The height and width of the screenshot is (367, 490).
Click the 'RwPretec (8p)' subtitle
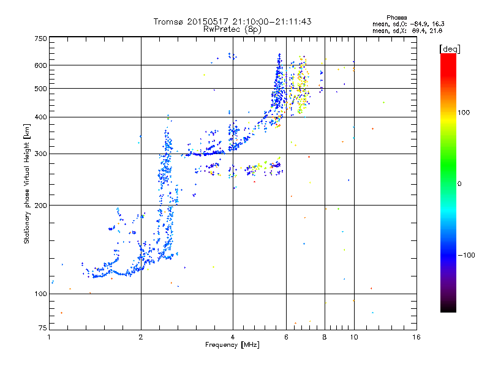[x=232, y=29]
